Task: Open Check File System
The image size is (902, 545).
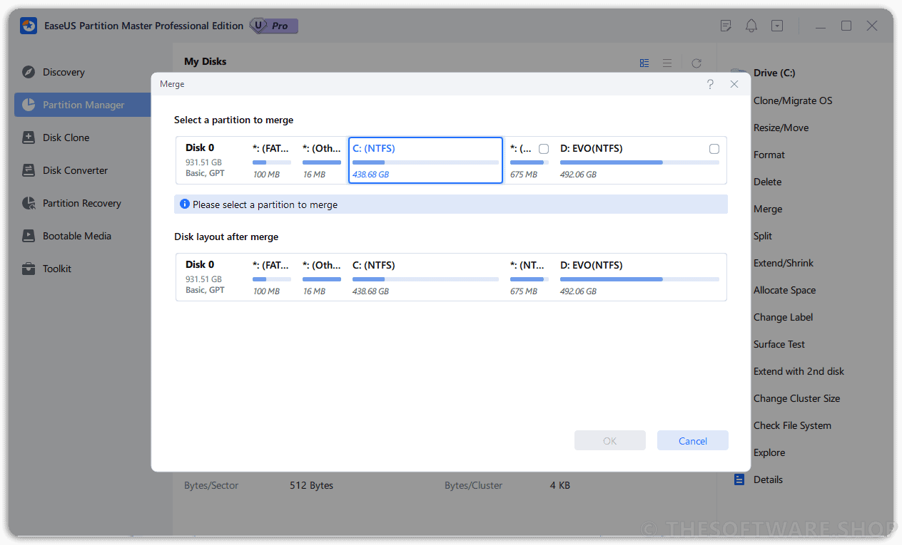Action: pos(793,425)
